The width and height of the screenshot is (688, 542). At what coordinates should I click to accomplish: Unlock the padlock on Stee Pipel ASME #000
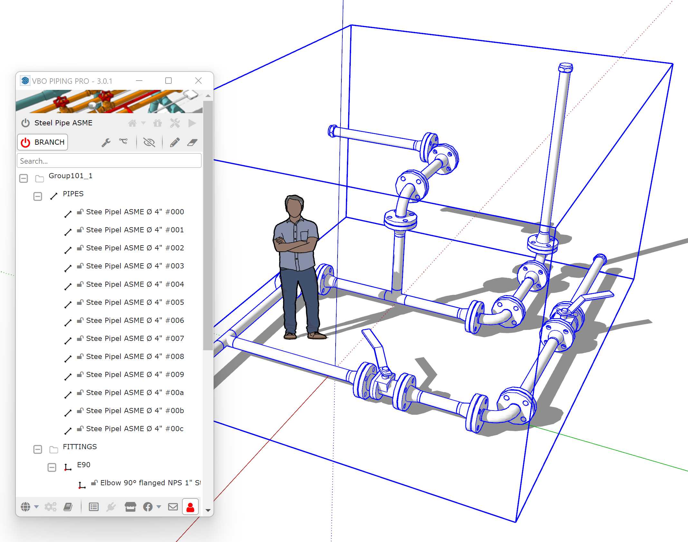(80, 212)
